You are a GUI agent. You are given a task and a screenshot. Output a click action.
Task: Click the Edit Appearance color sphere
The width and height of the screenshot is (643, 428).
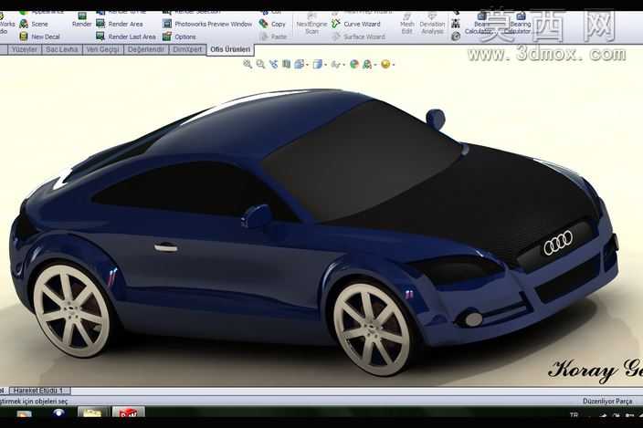pyautogui.click(x=353, y=64)
